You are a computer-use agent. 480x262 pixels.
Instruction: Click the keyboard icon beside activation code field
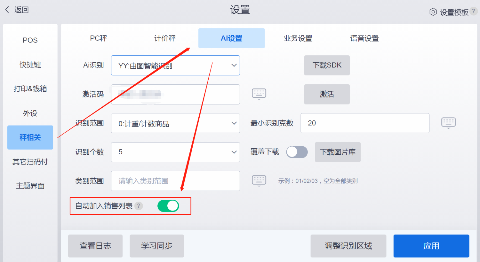coord(259,94)
